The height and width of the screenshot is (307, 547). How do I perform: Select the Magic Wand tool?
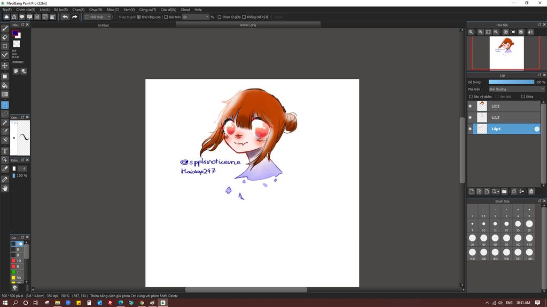5,123
